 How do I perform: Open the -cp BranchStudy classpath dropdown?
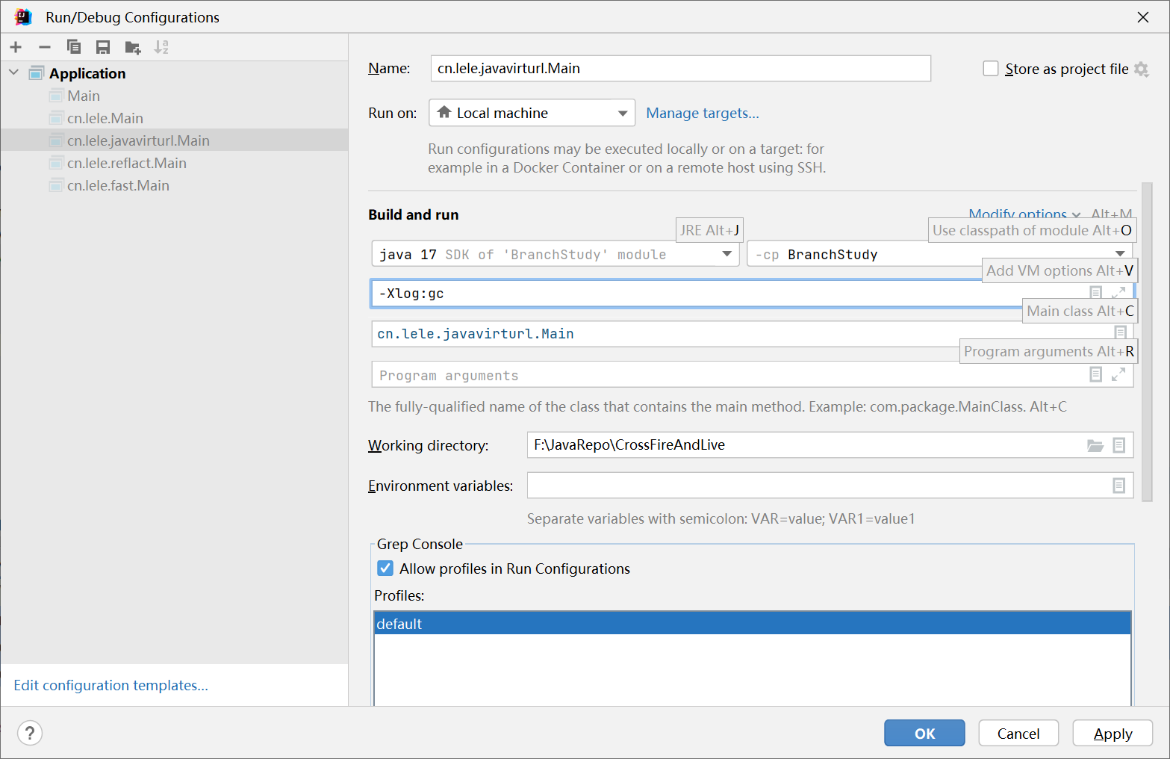[939, 254]
